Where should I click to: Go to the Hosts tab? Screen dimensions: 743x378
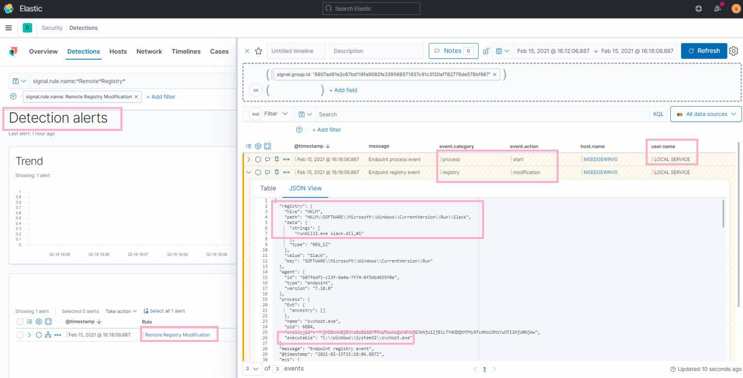click(x=118, y=51)
